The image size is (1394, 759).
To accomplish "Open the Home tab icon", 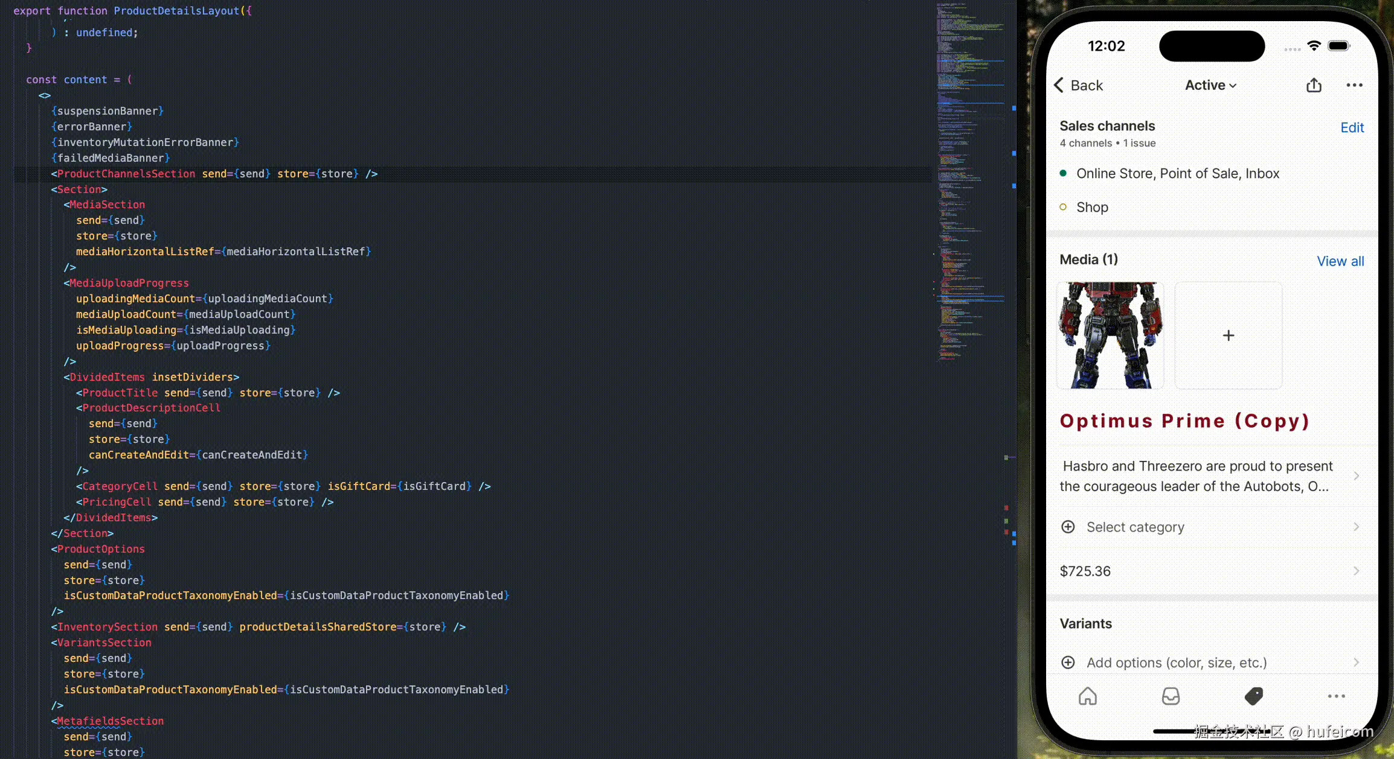I will (x=1087, y=696).
